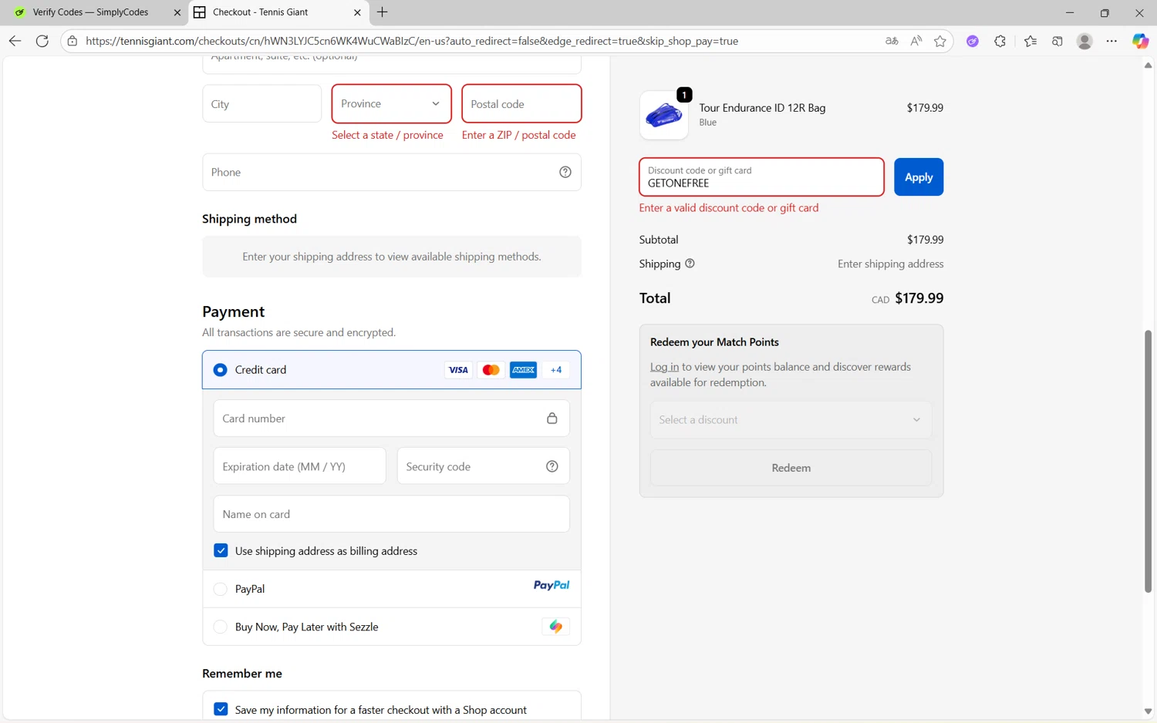The image size is (1157, 723).
Task: Click the total price $179.99
Action: point(919,298)
